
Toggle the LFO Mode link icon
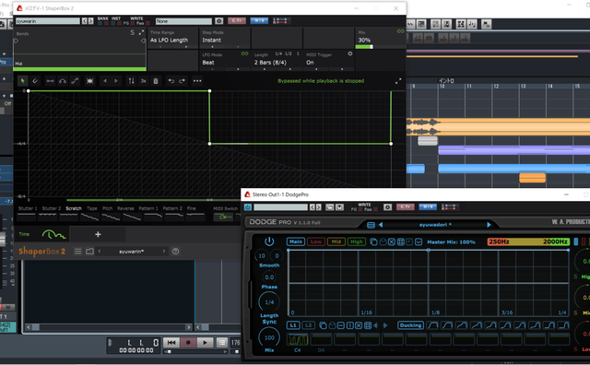(x=244, y=53)
